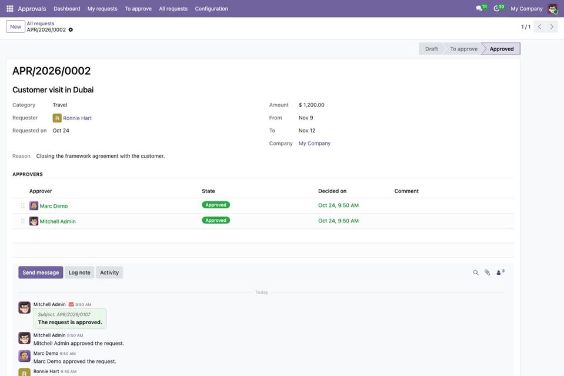Viewport: 564px width, 376px height.
Task: Open the Configuration menu
Action: tap(212, 9)
